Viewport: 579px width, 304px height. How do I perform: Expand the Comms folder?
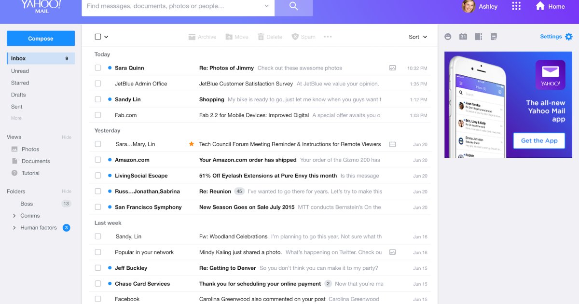(14, 216)
